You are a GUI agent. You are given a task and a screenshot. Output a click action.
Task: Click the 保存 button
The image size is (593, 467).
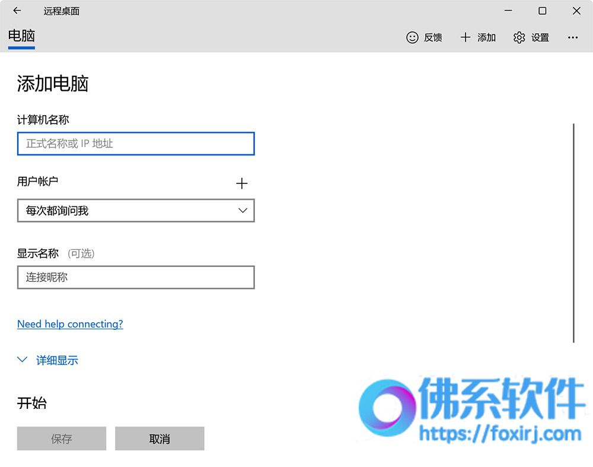(62, 439)
